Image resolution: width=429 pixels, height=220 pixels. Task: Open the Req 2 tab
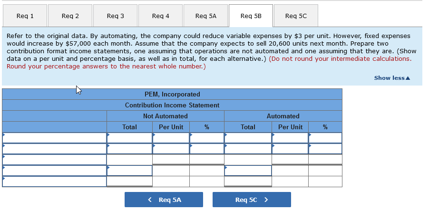(x=70, y=16)
